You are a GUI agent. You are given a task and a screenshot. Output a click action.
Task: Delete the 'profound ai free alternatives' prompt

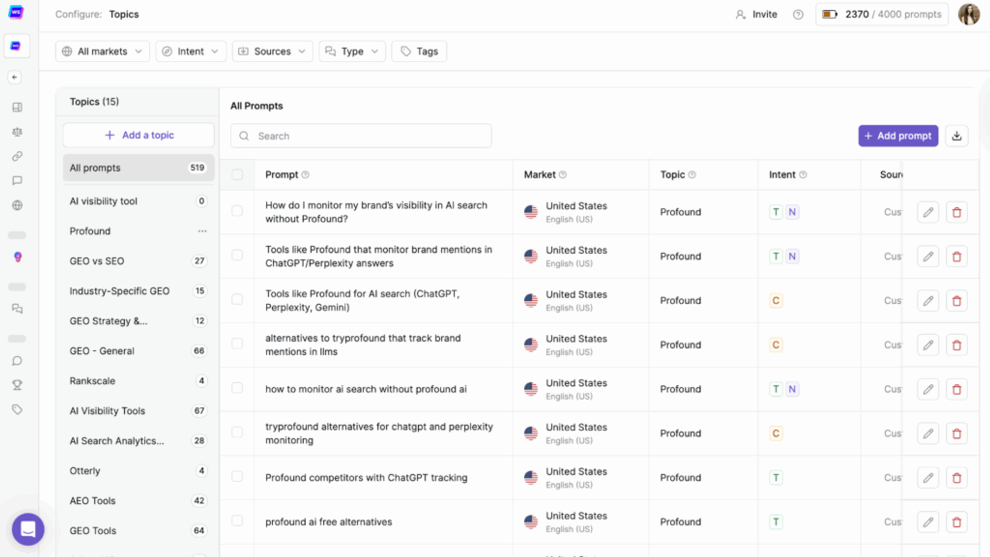pos(957,522)
